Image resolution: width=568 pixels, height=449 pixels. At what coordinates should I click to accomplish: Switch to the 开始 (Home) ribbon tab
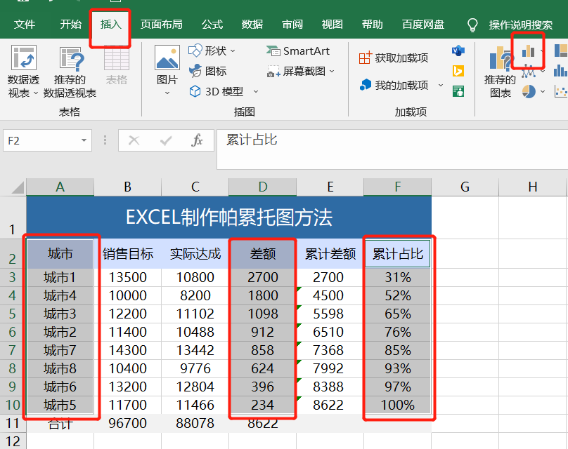pos(70,25)
